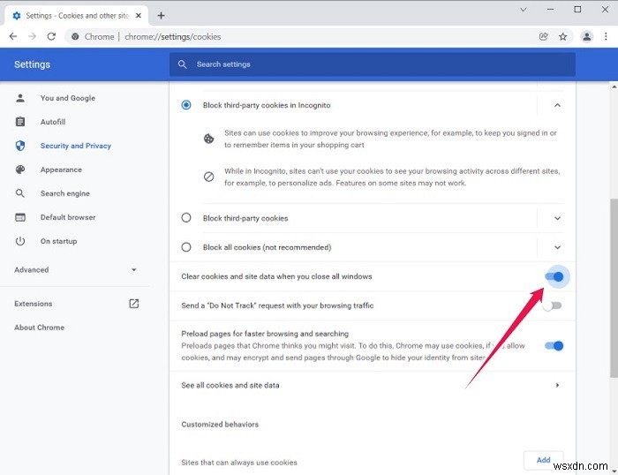This screenshot has height=475, width=618.
Task: Expand the Block all cookies details
Action: pos(557,247)
